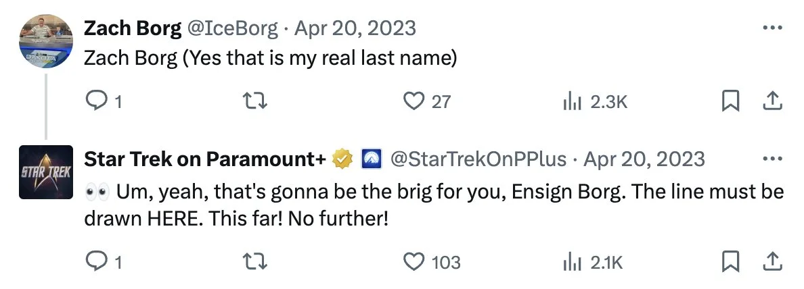
Task: Open more options for Star Trek tweet
Action: (772, 159)
